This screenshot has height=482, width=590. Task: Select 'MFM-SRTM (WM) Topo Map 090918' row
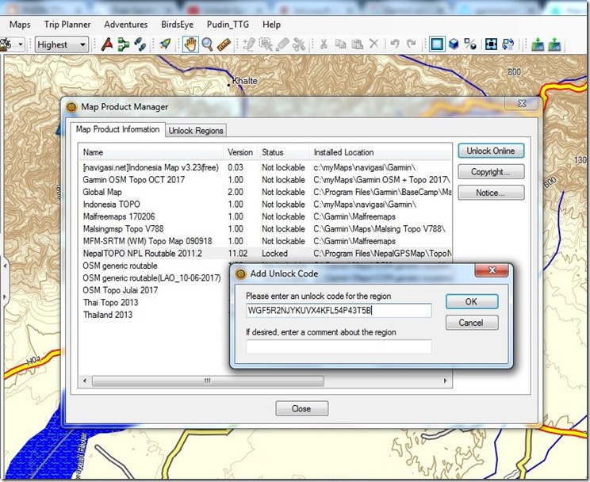266,241
